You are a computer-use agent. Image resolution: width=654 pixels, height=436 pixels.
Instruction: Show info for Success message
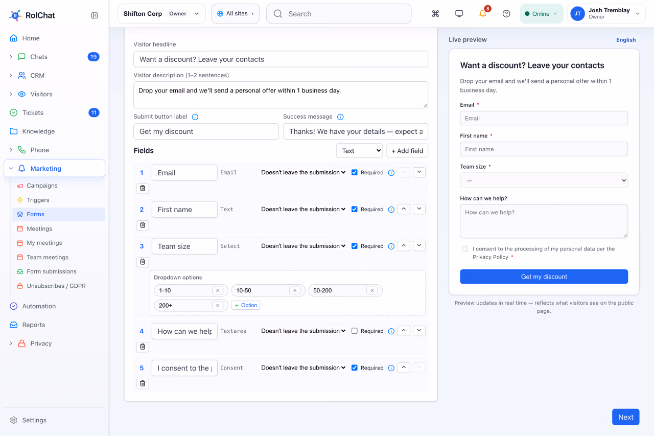click(x=340, y=117)
